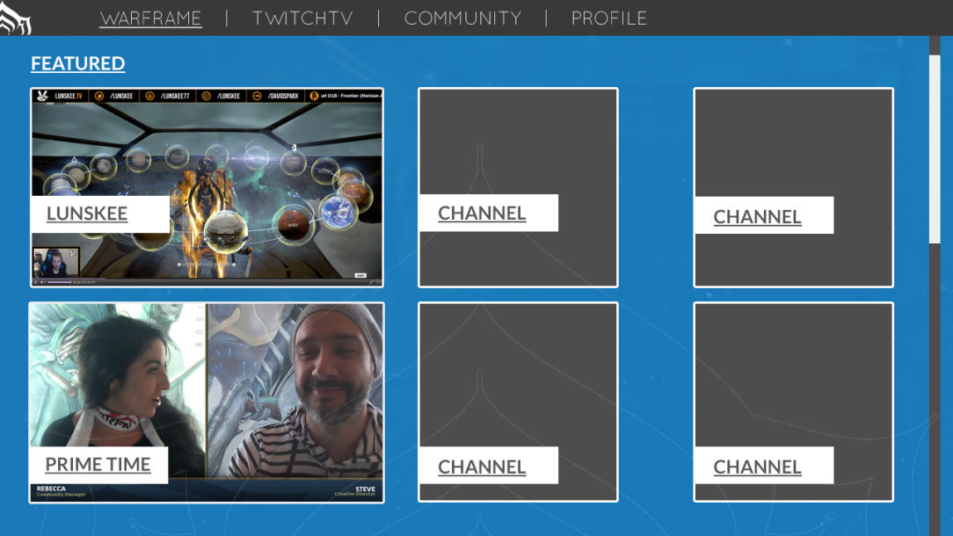Click the Earth planet in Lunskee stream
This screenshot has width=953, height=536.
338,211
